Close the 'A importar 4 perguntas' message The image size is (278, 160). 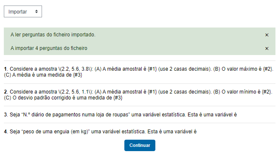pyautogui.click(x=267, y=48)
